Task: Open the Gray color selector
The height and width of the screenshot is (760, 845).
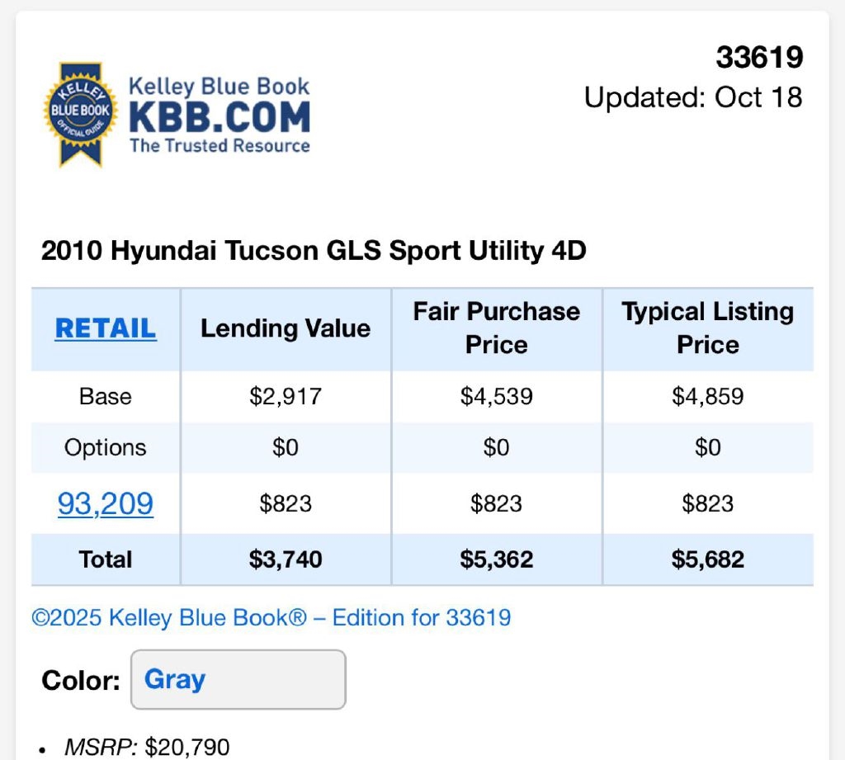Action: (x=238, y=679)
